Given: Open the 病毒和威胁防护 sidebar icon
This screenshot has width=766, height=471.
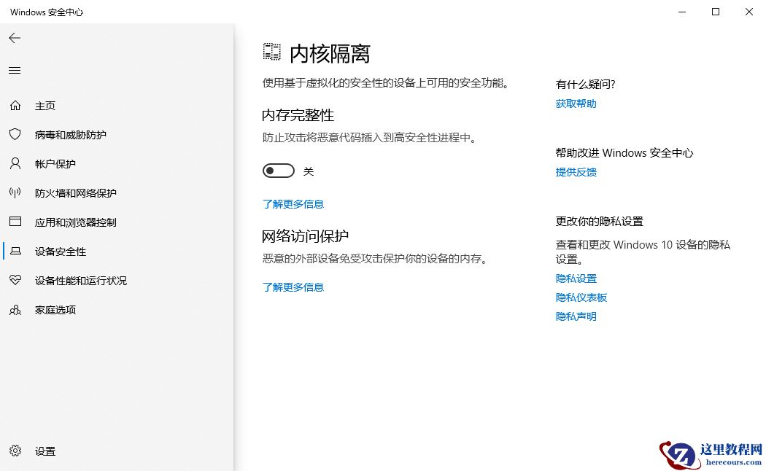Looking at the screenshot, I should click(x=16, y=134).
